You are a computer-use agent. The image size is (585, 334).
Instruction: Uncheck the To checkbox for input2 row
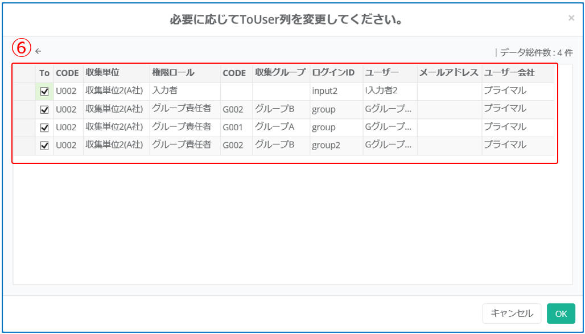[45, 91]
